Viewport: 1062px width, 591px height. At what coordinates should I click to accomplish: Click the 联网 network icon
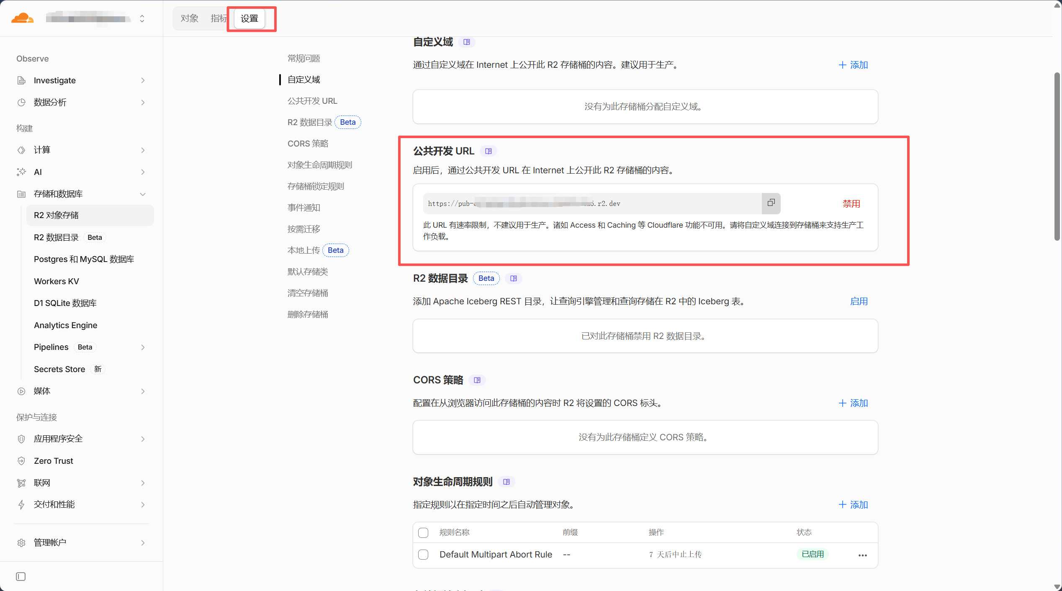pos(21,483)
